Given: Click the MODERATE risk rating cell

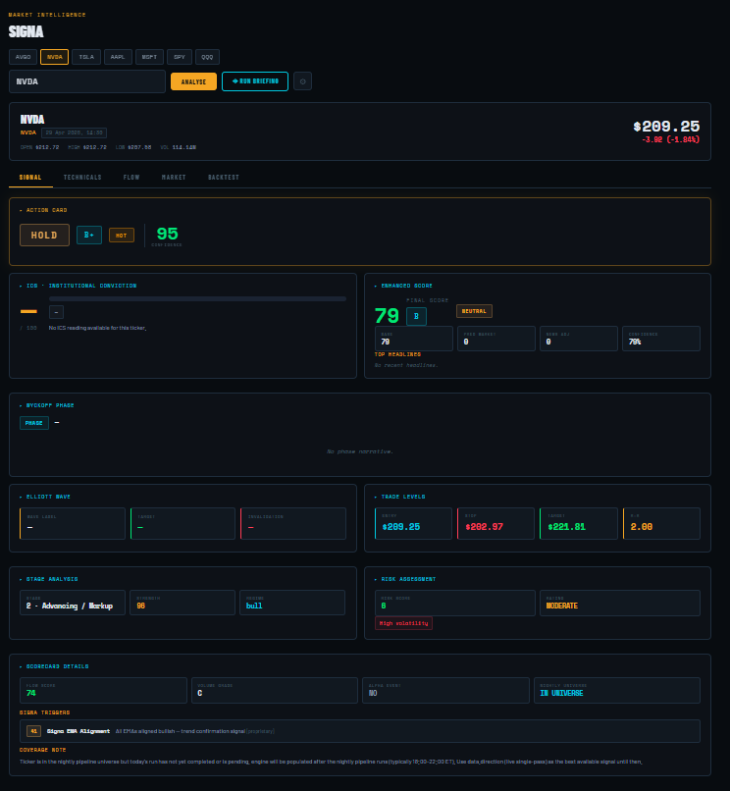Looking at the screenshot, I should coord(620,603).
